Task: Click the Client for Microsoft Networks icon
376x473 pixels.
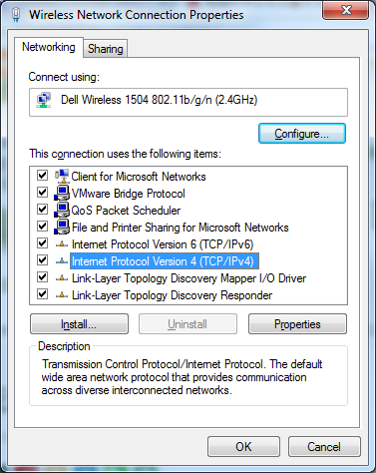Action: point(62,176)
